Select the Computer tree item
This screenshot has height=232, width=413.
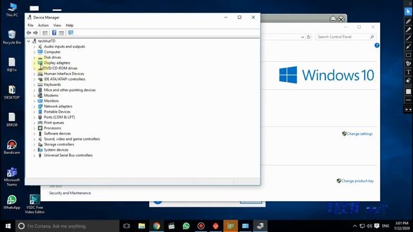(52, 52)
